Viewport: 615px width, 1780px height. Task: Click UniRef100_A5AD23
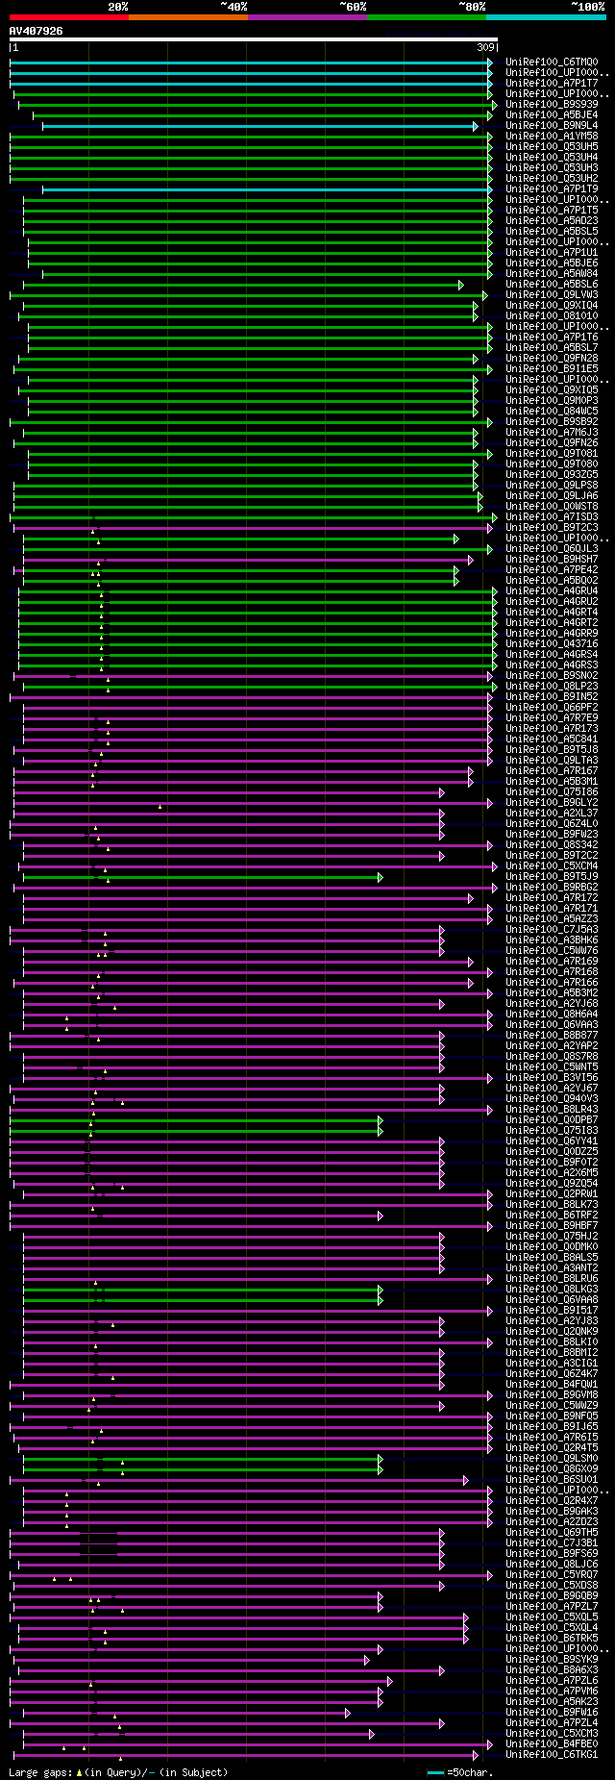(552, 221)
